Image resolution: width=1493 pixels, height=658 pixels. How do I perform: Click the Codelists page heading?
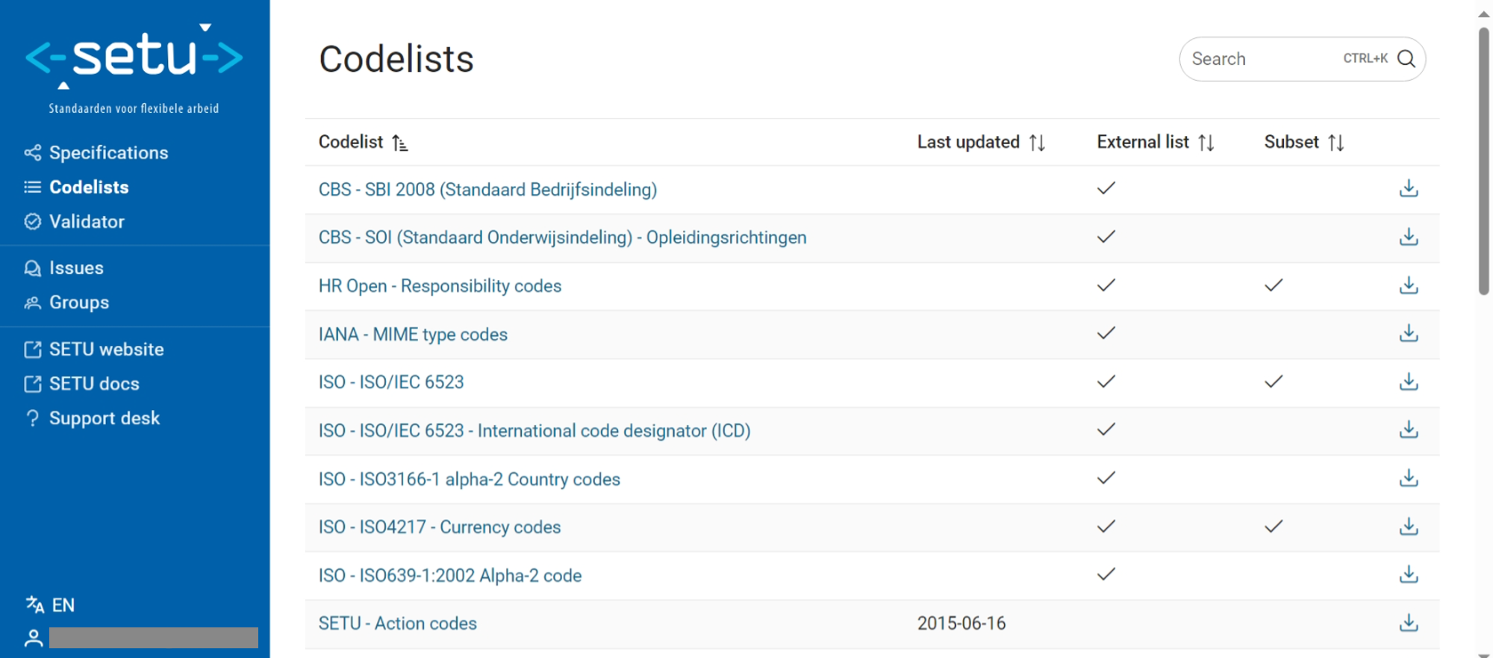pyautogui.click(x=396, y=59)
